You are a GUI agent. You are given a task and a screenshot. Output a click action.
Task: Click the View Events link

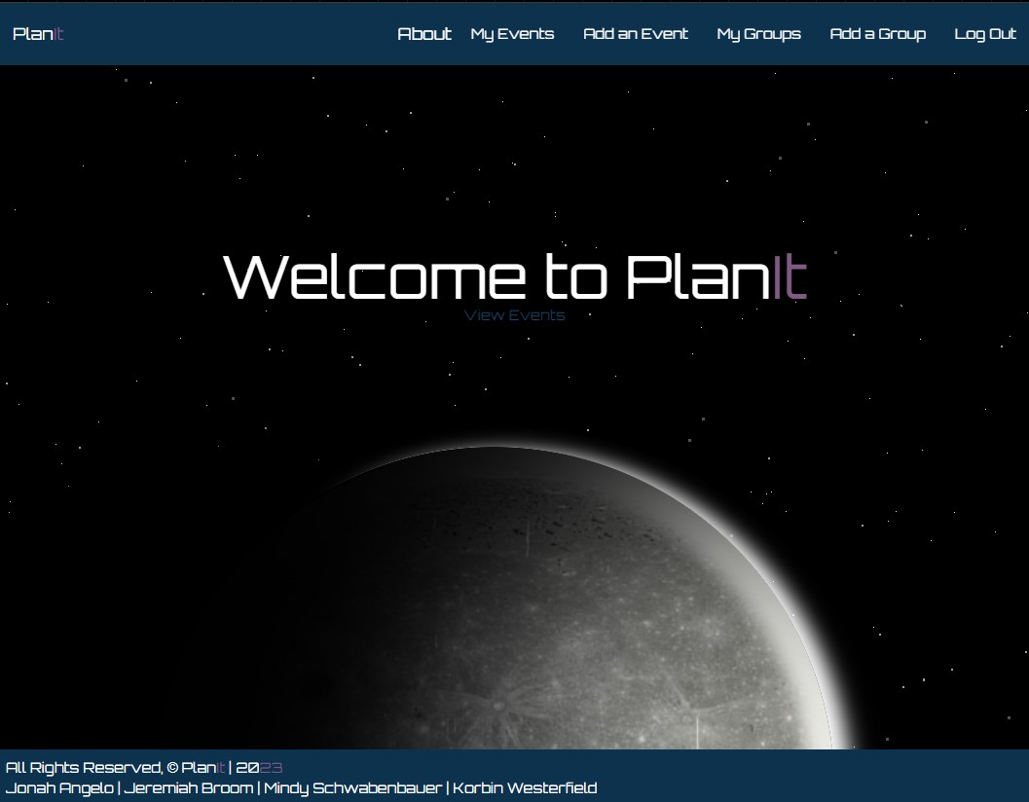[514, 315]
